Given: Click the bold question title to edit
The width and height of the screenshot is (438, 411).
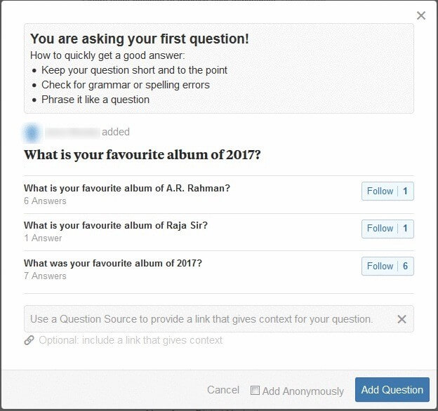Looking at the screenshot, I should [142, 154].
